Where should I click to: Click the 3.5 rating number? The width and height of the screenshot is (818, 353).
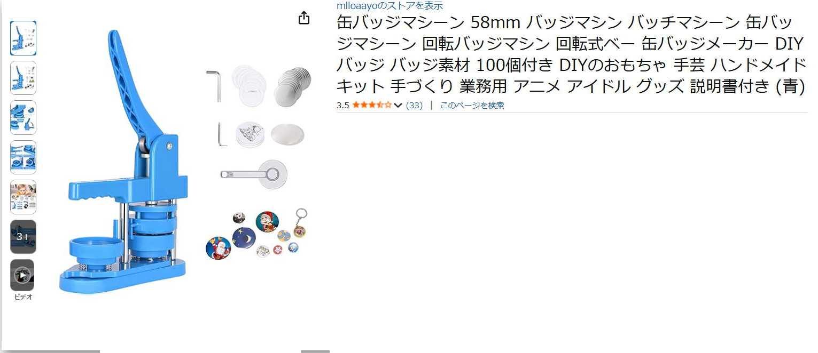(342, 106)
